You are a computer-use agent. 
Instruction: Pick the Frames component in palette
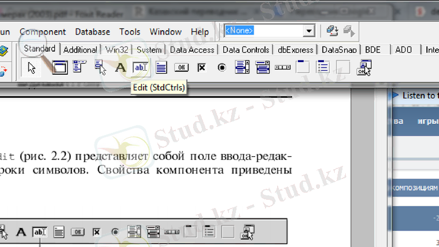pyautogui.click(x=60, y=68)
